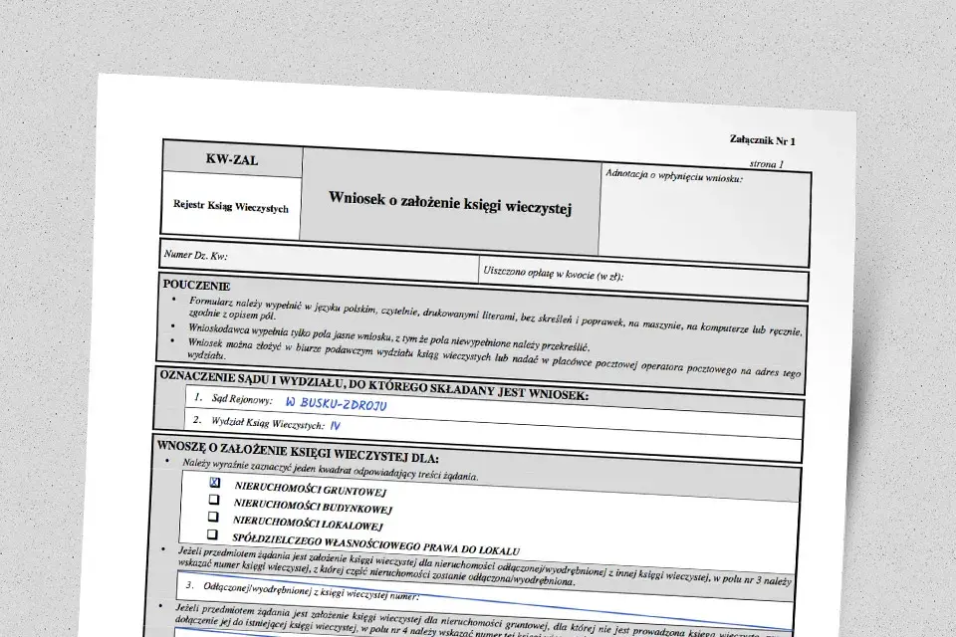The width and height of the screenshot is (956, 637).
Task: Click the handwritten IV division number
Action: click(x=335, y=425)
